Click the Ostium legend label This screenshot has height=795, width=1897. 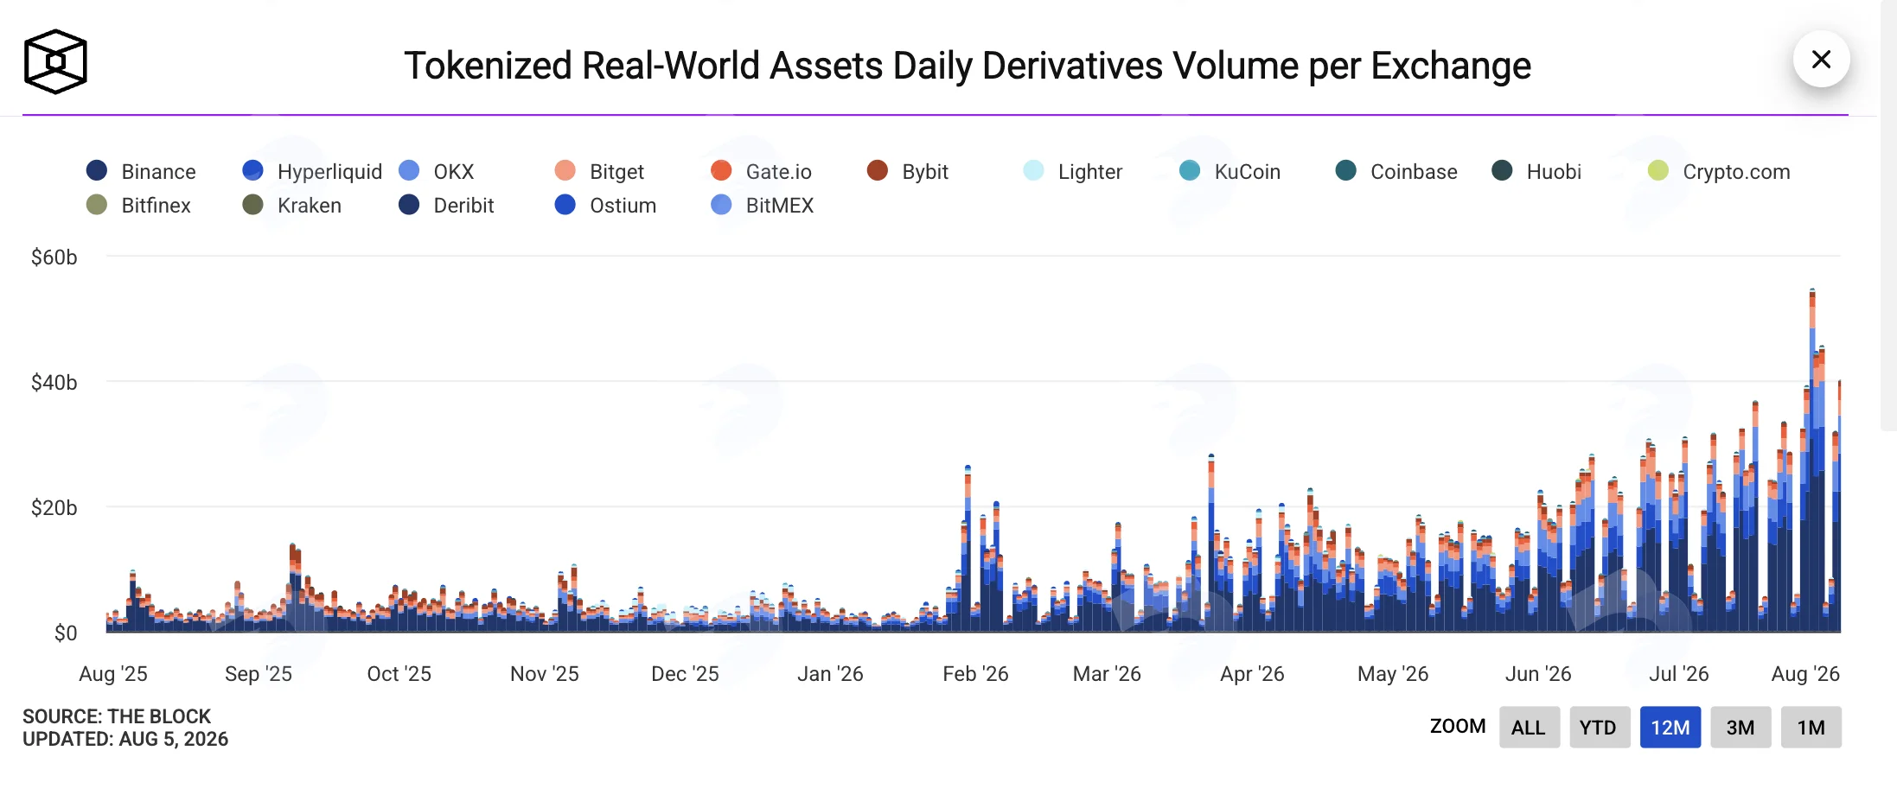click(x=623, y=206)
